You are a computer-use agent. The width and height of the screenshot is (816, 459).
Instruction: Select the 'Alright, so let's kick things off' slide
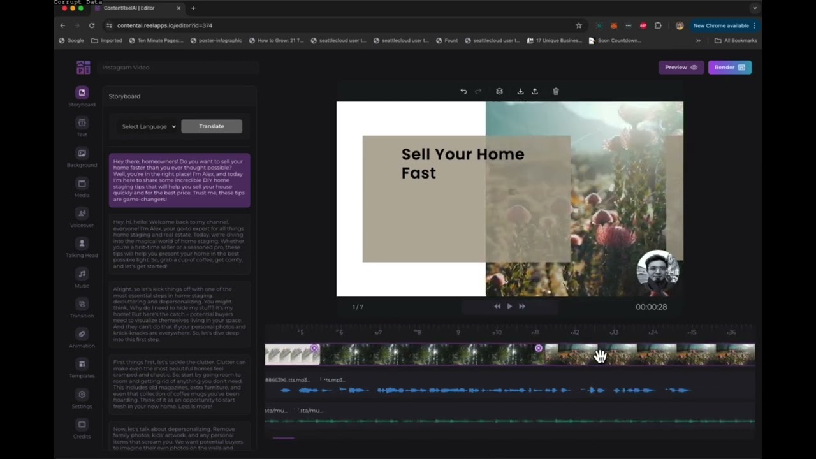(x=180, y=313)
